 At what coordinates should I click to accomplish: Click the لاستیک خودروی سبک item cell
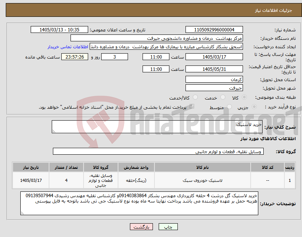click(202, 180)
